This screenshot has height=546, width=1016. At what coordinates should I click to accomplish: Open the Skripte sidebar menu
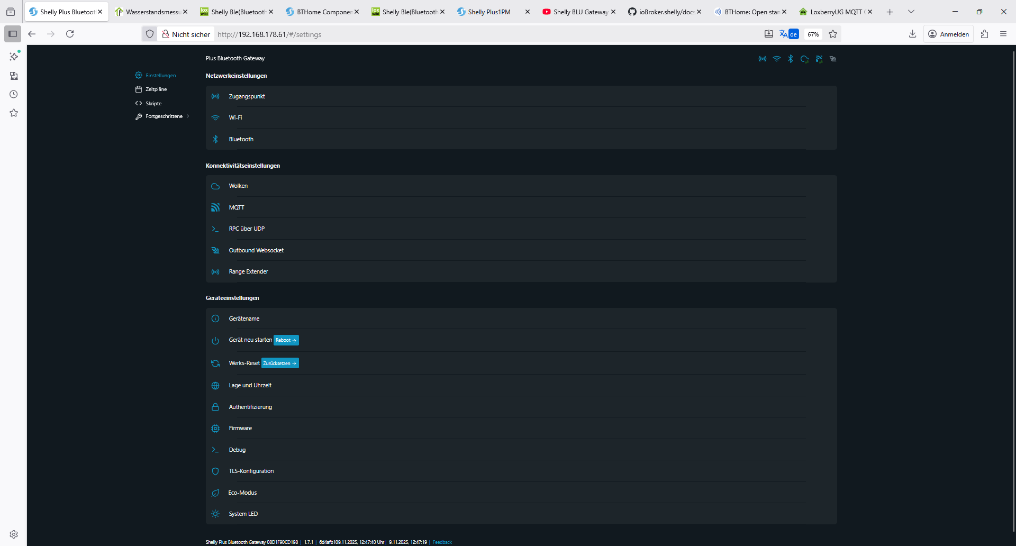(149, 104)
